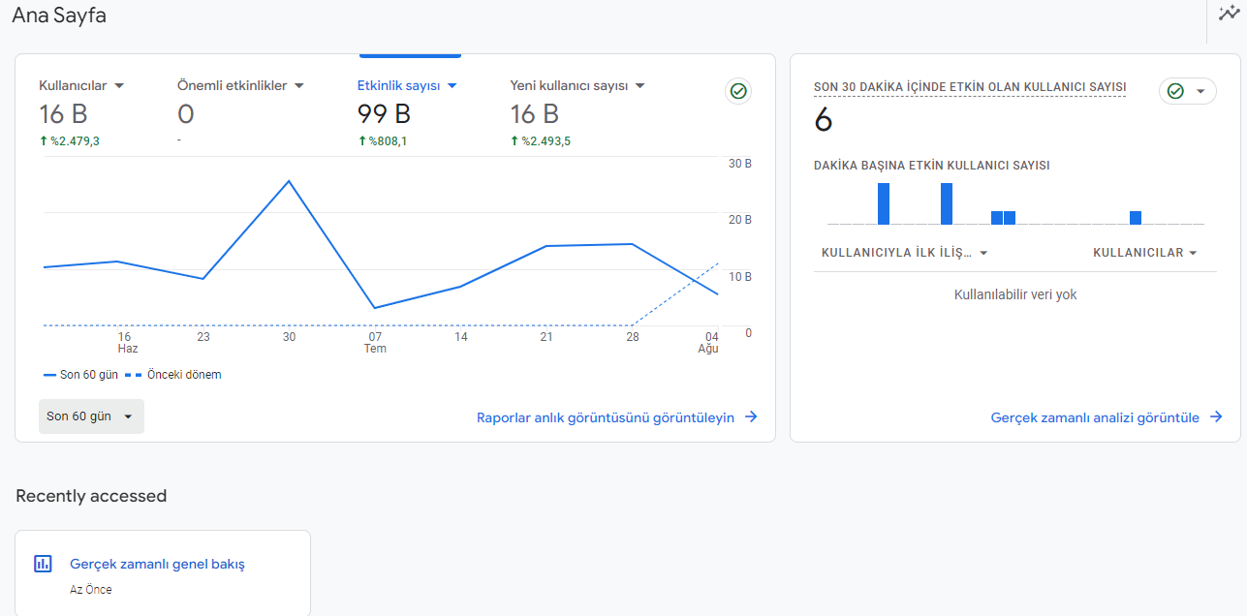Select the Kullanıcılar 16 B metric tab
The image size is (1247, 616).
[82, 114]
